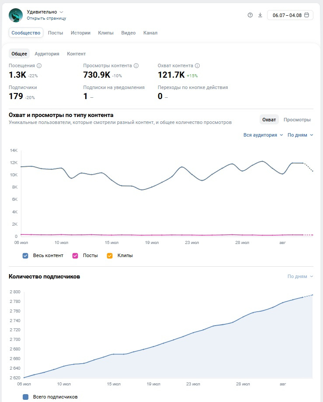
Task: Toggle the Весь контент checkbox
Action: (x=25, y=256)
